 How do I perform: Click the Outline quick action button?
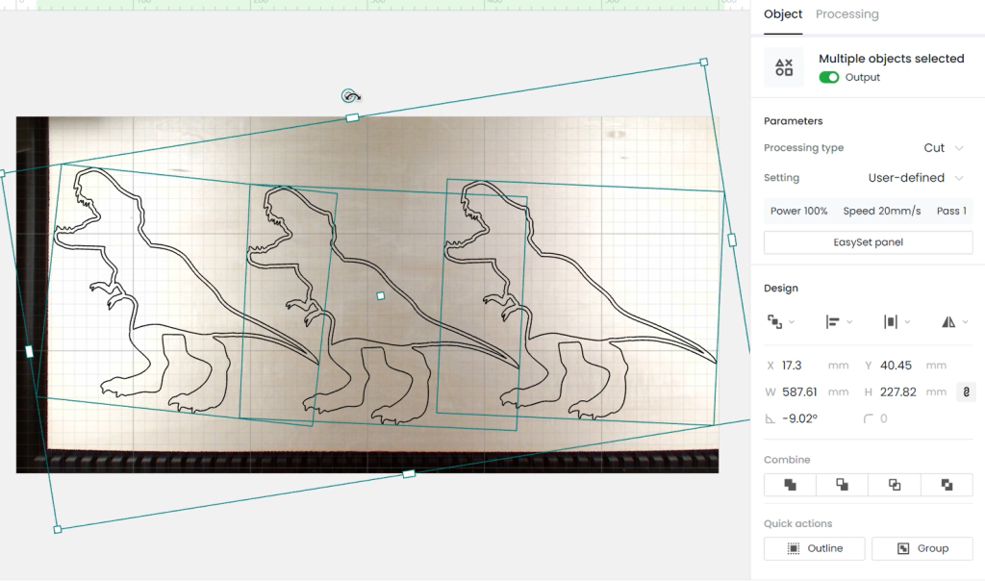[x=814, y=548]
